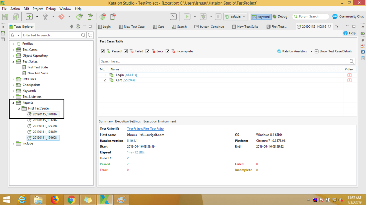
Task: Uncheck the Failed filter checkbox
Action: [x=126, y=51]
